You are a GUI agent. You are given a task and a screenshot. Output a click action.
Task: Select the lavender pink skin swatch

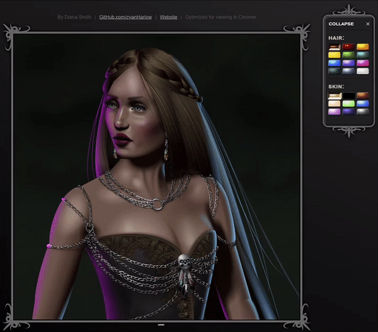coord(335,112)
